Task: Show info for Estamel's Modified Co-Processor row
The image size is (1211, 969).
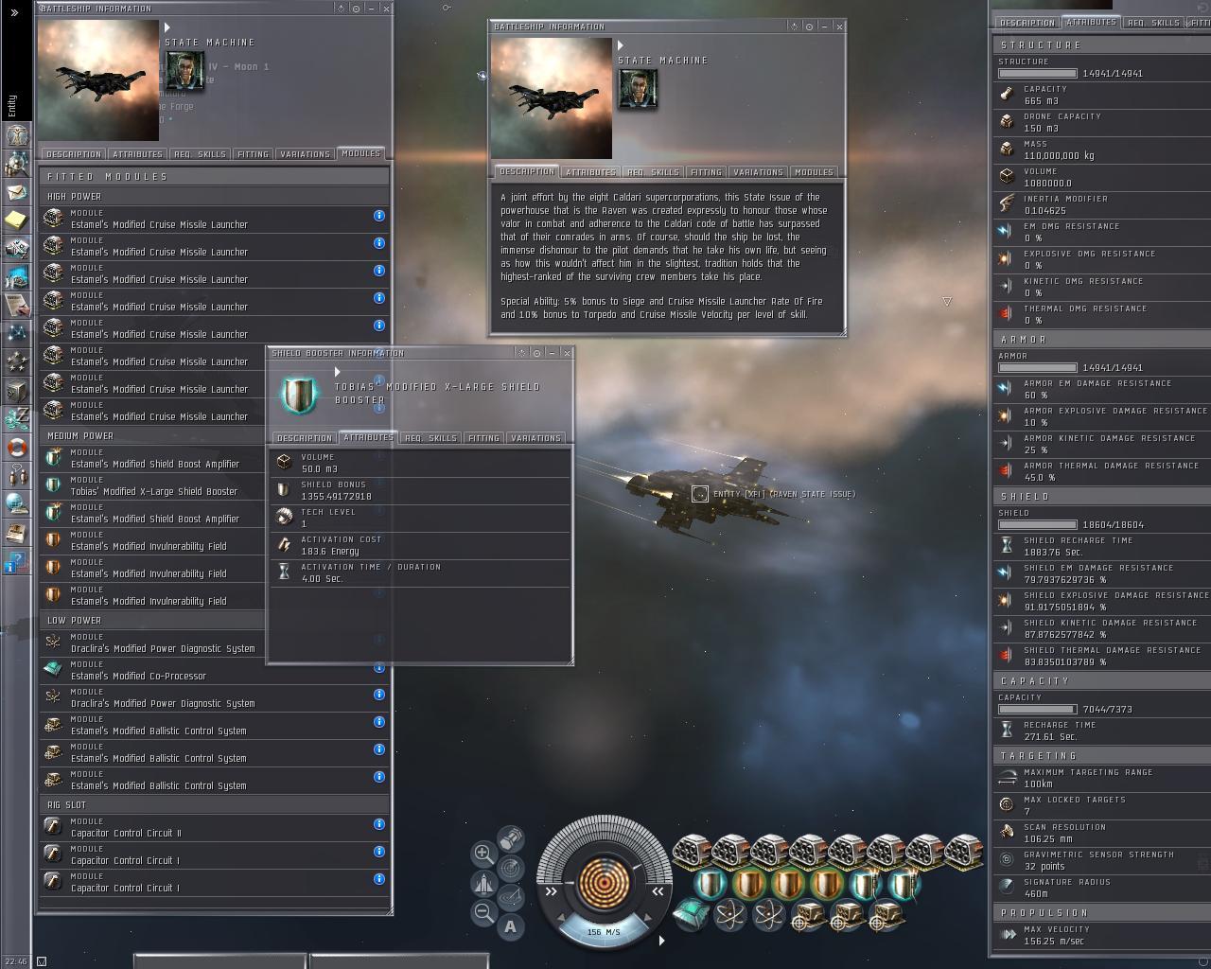Action: [378, 667]
